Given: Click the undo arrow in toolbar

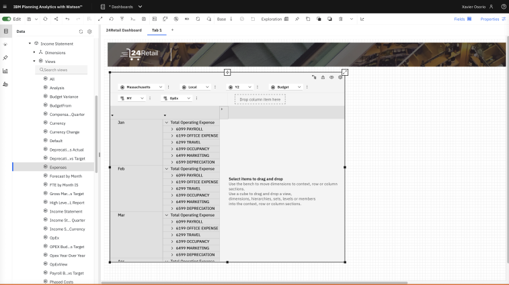Looking at the screenshot, I should tap(67, 19).
